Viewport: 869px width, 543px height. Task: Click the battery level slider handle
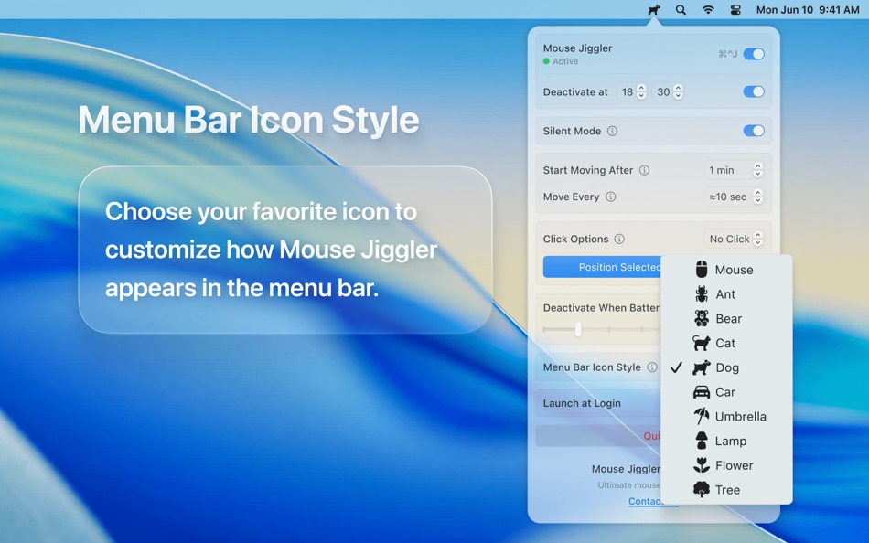pyautogui.click(x=578, y=329)
